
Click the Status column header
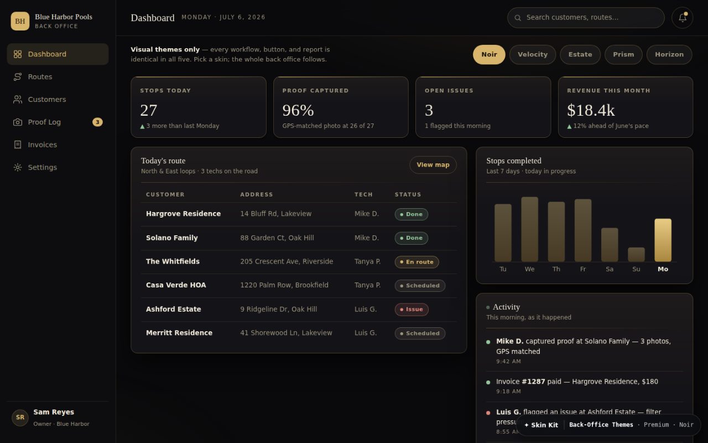(x=408, y=194)
